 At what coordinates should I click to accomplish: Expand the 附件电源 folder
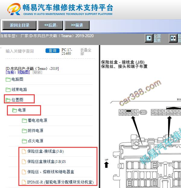(x=36, y=131)
